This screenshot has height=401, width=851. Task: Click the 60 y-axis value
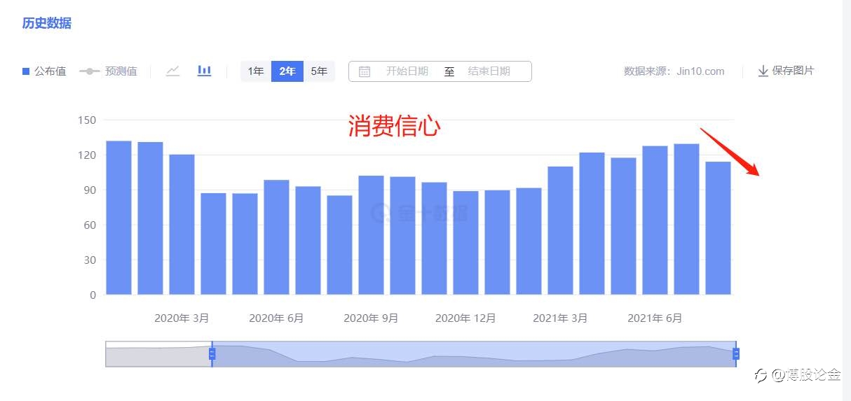click(x=90, y=225)
